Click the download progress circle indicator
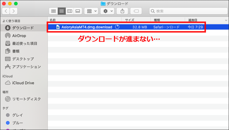 click(x=117, y=27)
